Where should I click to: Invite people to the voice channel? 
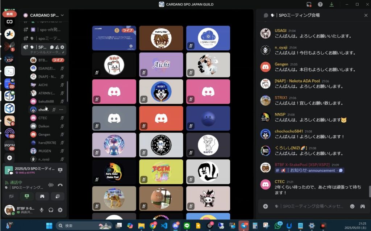tap(57, 47)
